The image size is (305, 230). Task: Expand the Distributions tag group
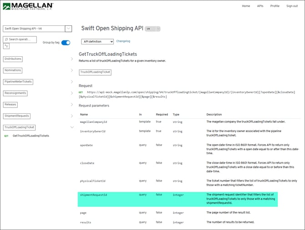click(72, 59)
